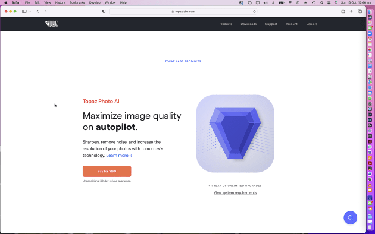Open the Downloads nav link
The height and width of the screenshot is (234, 375).
(248, 24)
